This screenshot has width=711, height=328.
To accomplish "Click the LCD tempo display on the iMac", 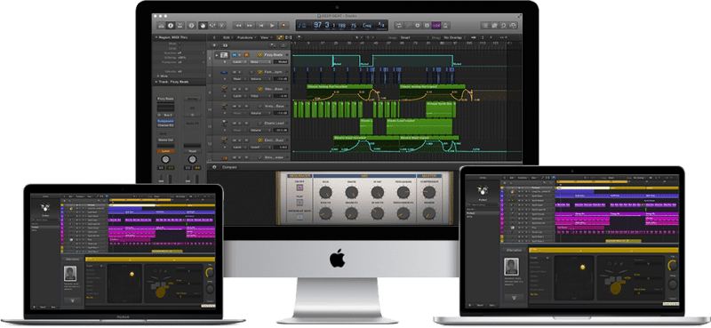I will pos(354,26).
